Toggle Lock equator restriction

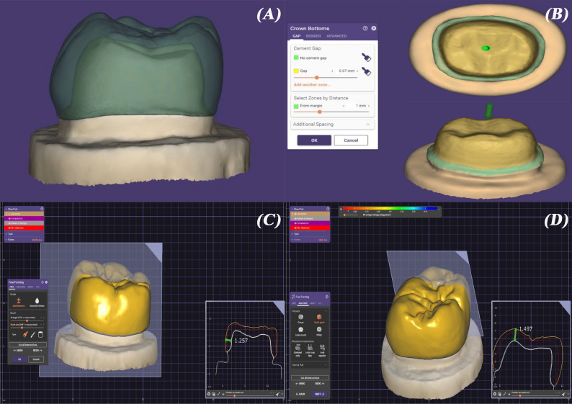tap(322, 350)
